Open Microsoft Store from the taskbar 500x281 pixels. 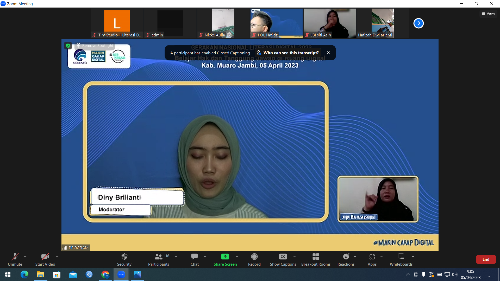point(57,274)
